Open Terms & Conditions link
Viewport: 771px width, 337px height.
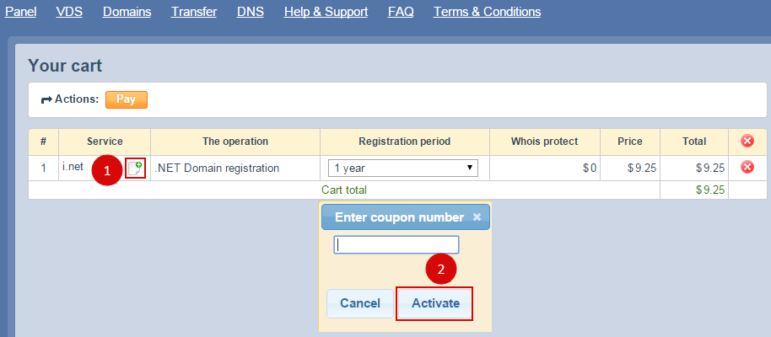tap(487, 12)
